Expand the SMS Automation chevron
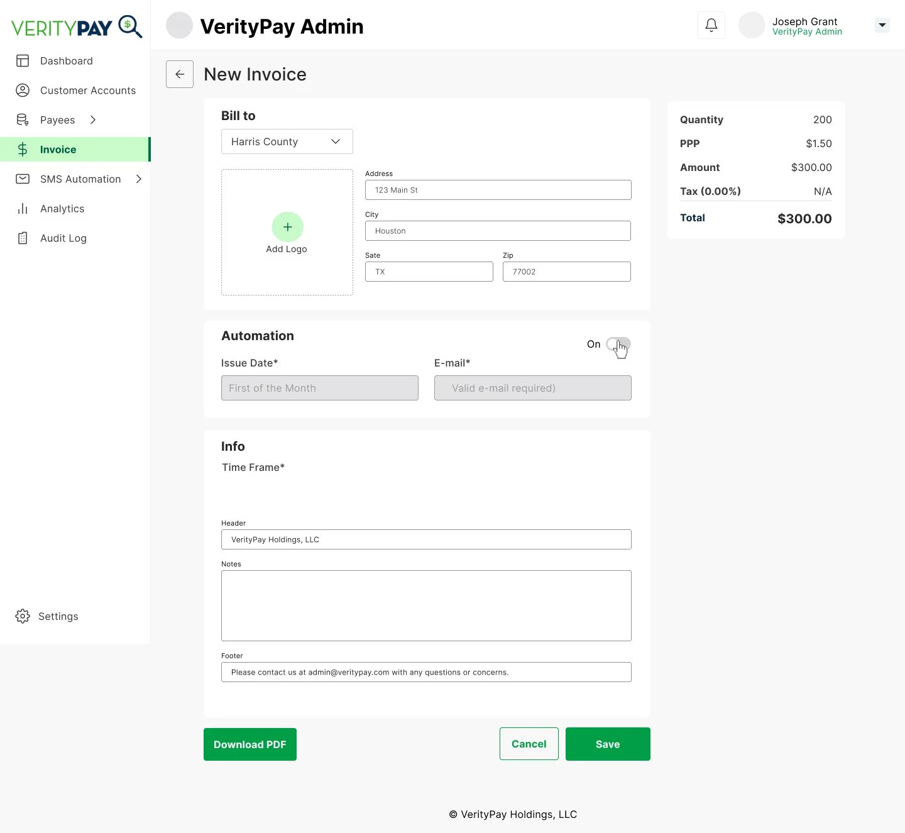 click(138, 179)
